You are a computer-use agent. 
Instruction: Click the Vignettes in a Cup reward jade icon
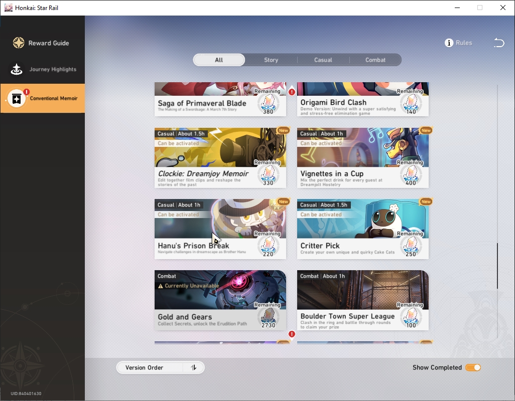pyautogui.click(x=411, y=175)
